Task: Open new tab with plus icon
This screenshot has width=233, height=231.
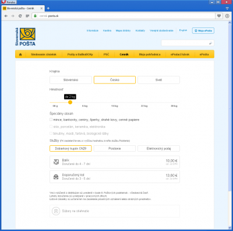Action: point(48,8)
